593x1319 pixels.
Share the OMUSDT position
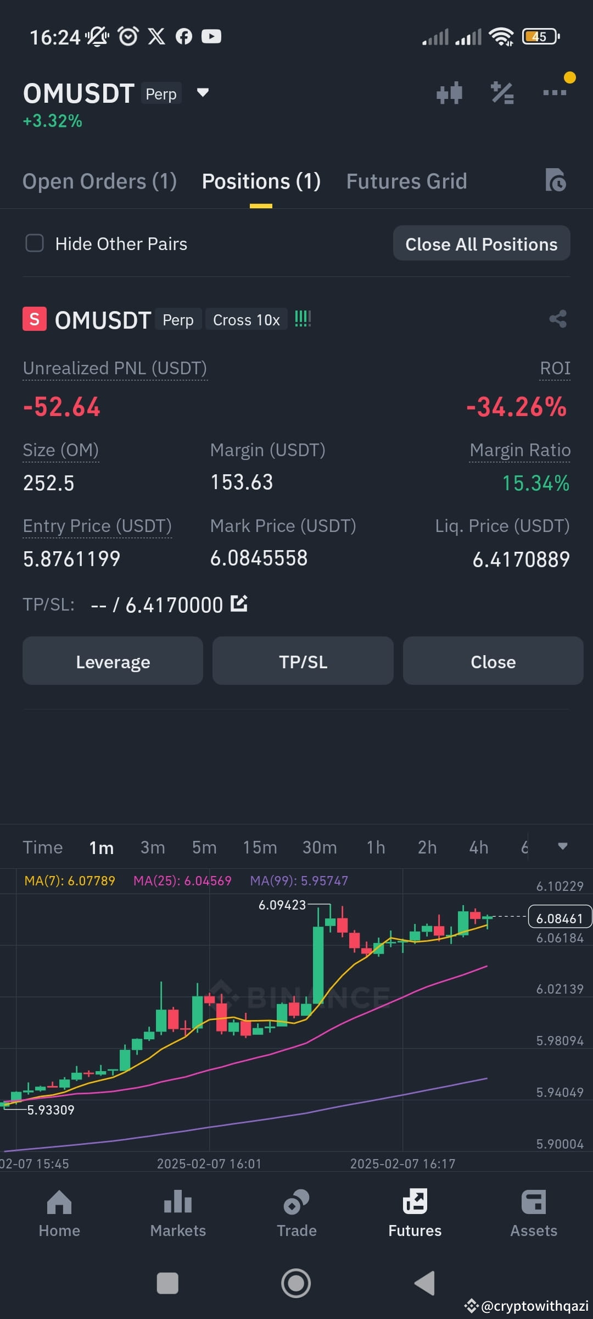pos(558,319)
